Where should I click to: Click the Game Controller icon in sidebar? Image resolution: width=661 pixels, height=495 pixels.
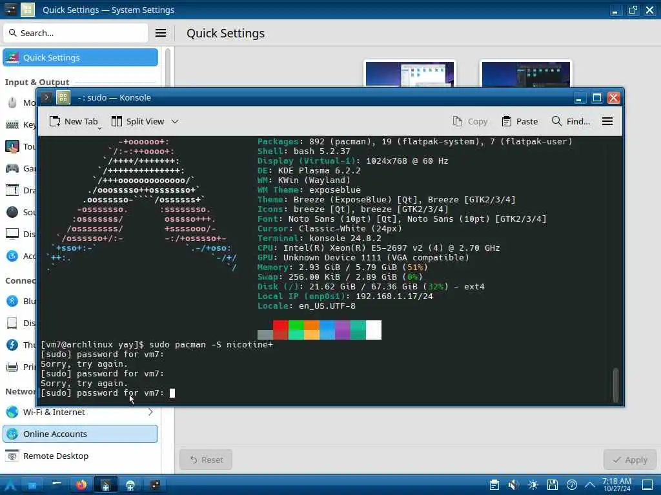(12, 168)
